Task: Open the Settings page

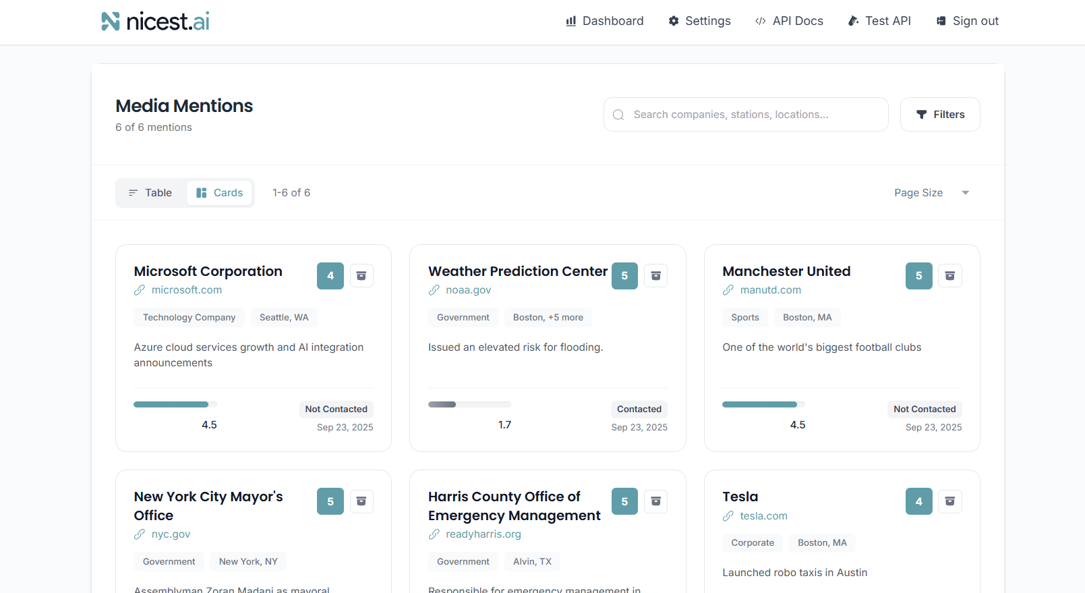Action: coord(699,21)
